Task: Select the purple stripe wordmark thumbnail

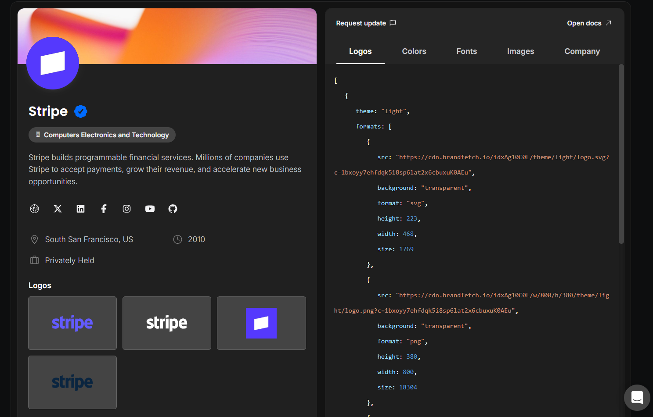Action: 72,323
